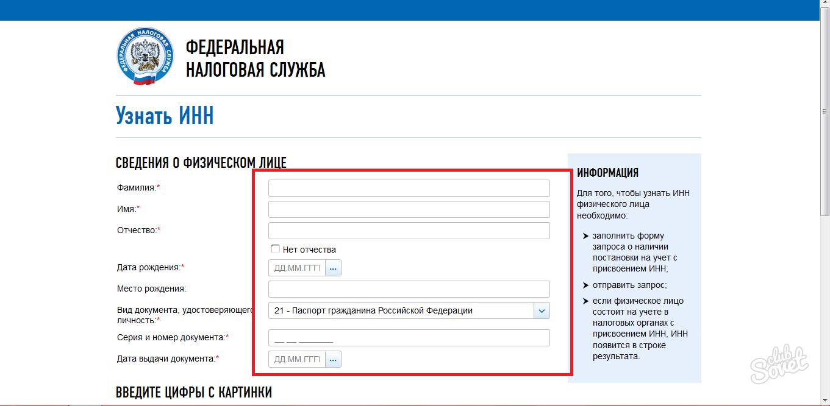The width and height of the screenshot is (830, 406).
Task: Click the СВЕДЕНИЯ О ФИЗИЧЕСКОМ ЛИЦЕ heading
Action: coord(201,163)
